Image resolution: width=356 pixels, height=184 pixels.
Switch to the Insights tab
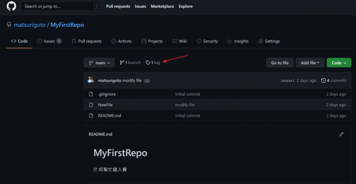click(238, 41)
